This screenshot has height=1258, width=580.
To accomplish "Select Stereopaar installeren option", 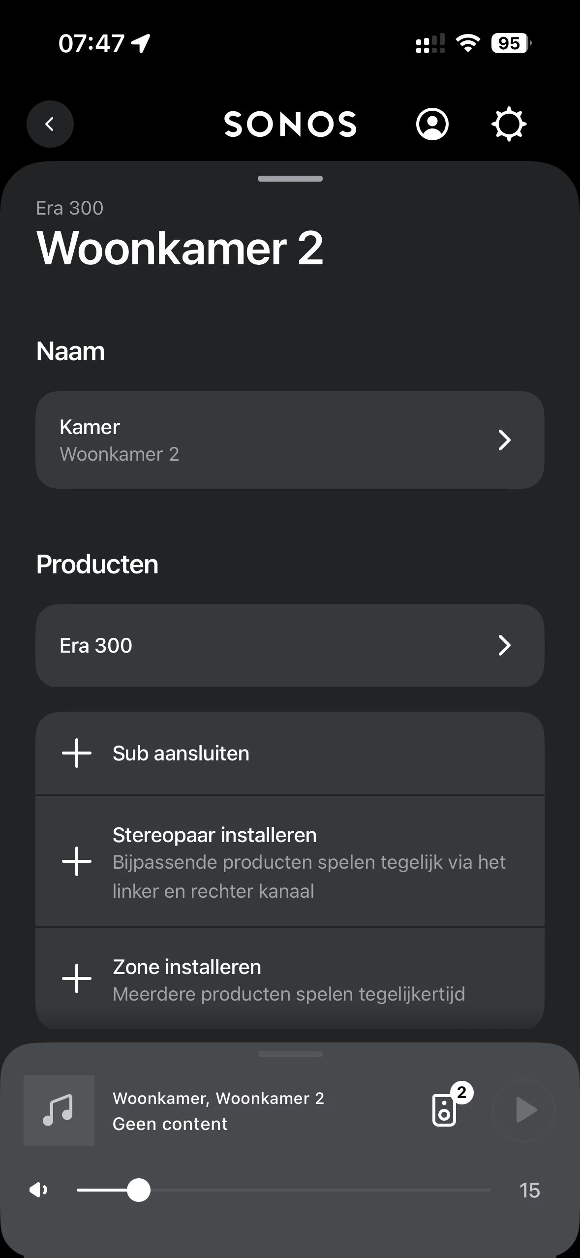I will point(310,861).
